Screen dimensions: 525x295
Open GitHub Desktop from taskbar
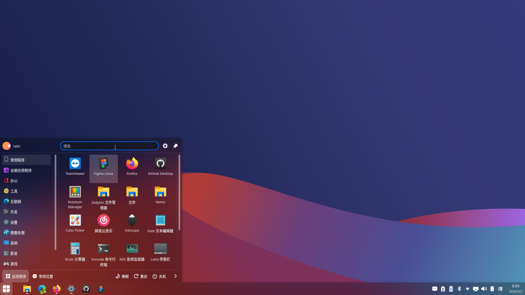click(86, 289)
